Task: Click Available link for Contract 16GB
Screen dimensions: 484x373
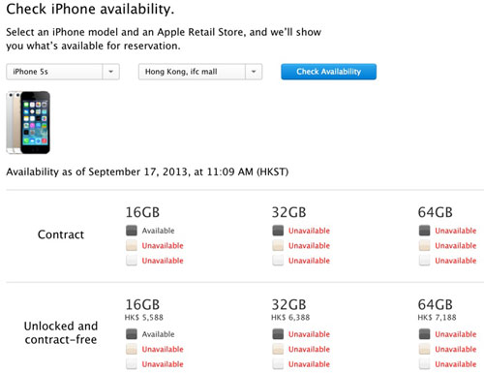Action: click(158, 231)
